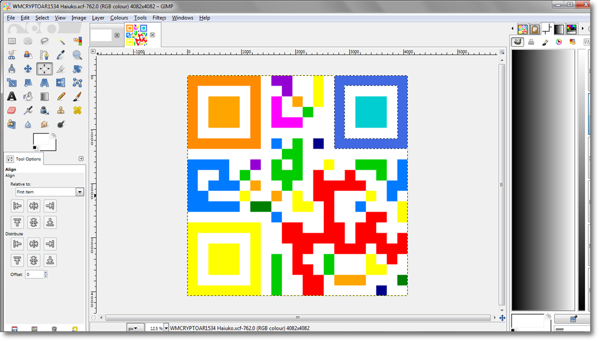The image size is (599, 341).
Task: Click navigate image cross icon at canvas corner
Action: coord(502,318)
